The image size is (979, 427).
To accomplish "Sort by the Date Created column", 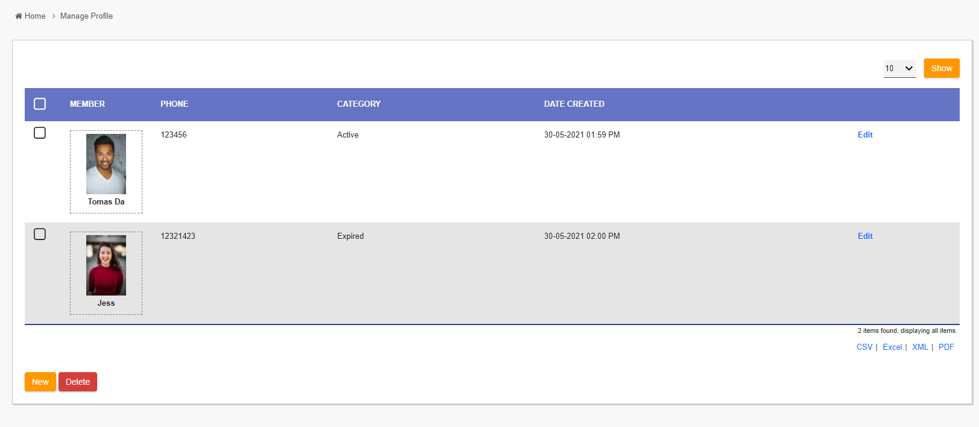I will 574,104.
